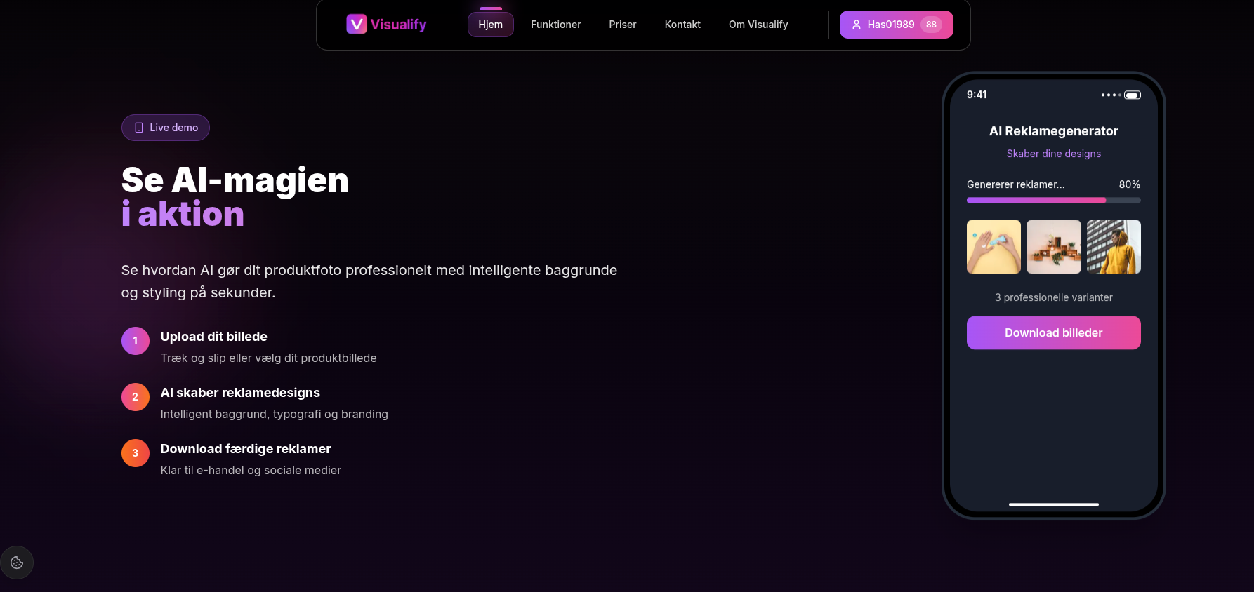This screenshot has width=1254, height=592.
Task: Select the yellow jacket person thumbnail
Action: click(x=1114, y=247)
